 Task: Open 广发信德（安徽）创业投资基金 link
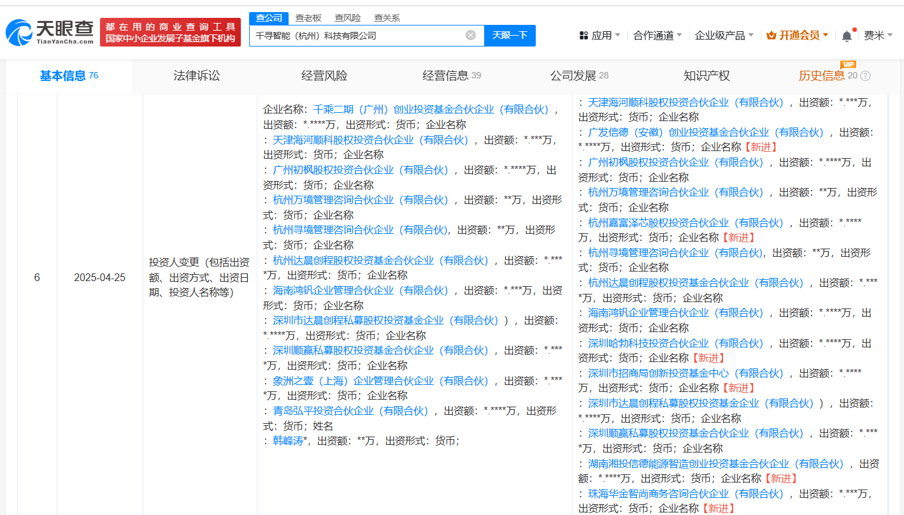coord(706,133)
